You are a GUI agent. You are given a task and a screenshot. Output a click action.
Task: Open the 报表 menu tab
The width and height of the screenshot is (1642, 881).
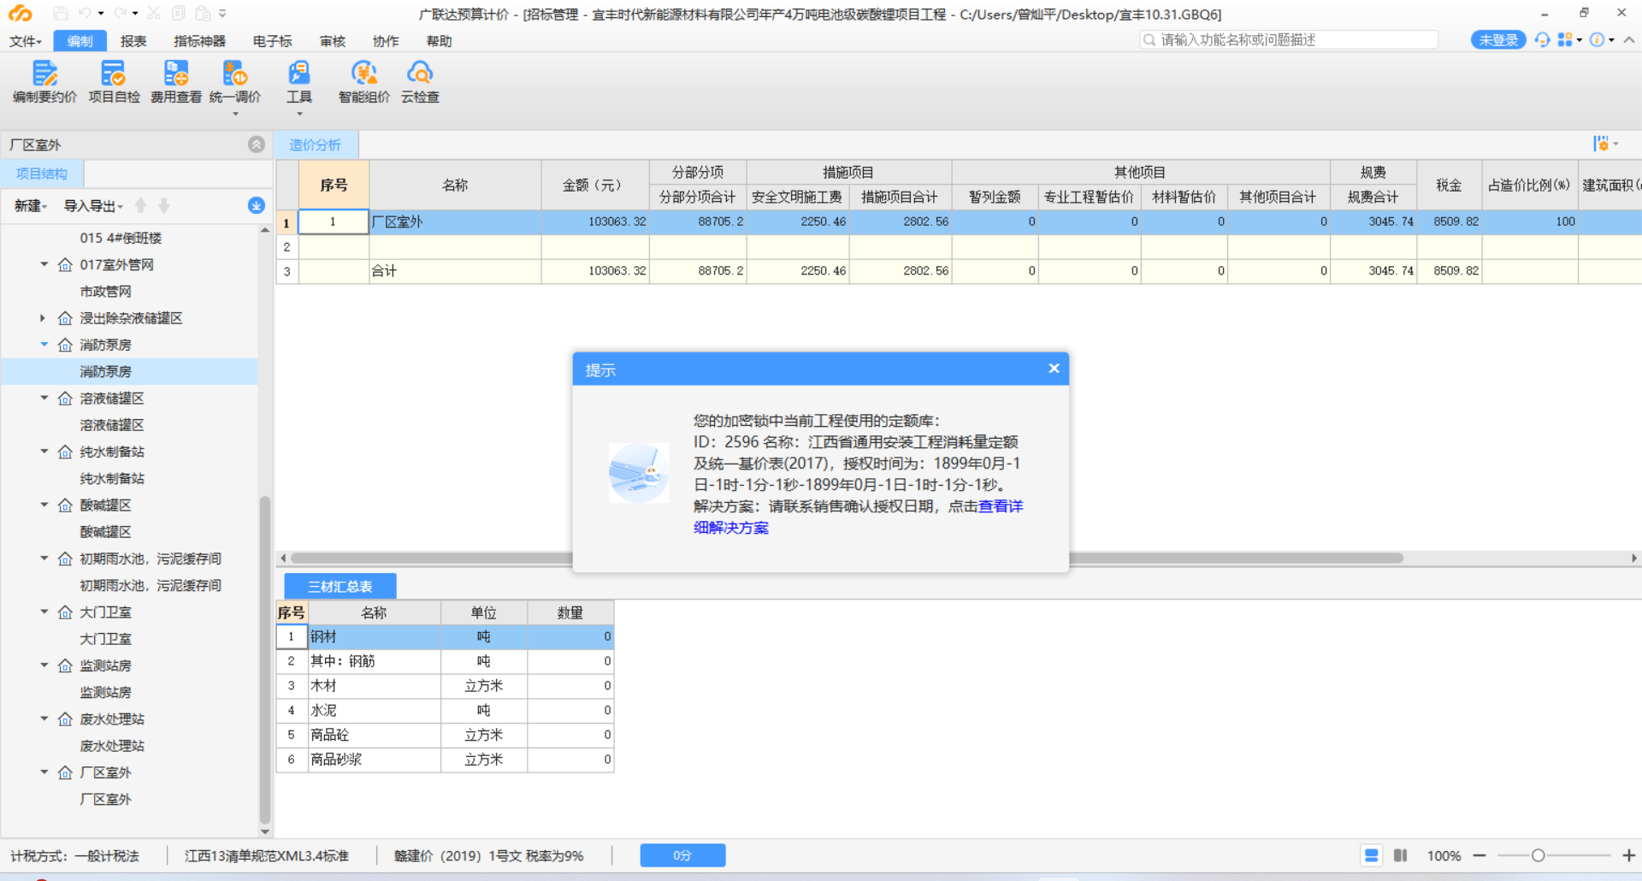133,41
